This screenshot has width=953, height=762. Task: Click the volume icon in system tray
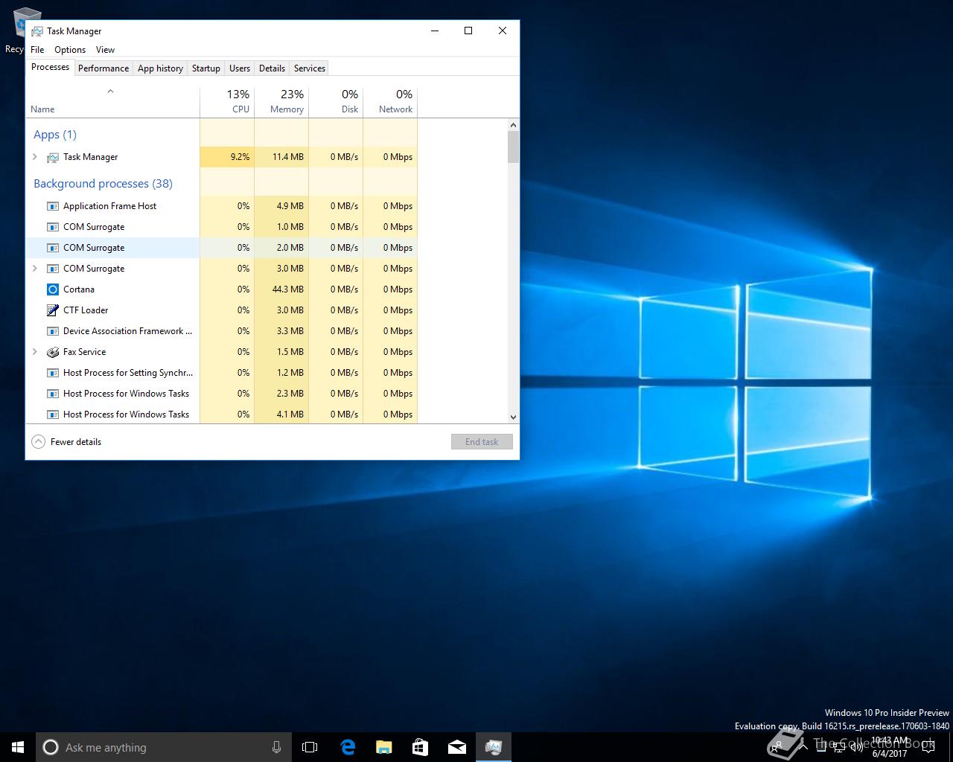(x=856, y=747)
